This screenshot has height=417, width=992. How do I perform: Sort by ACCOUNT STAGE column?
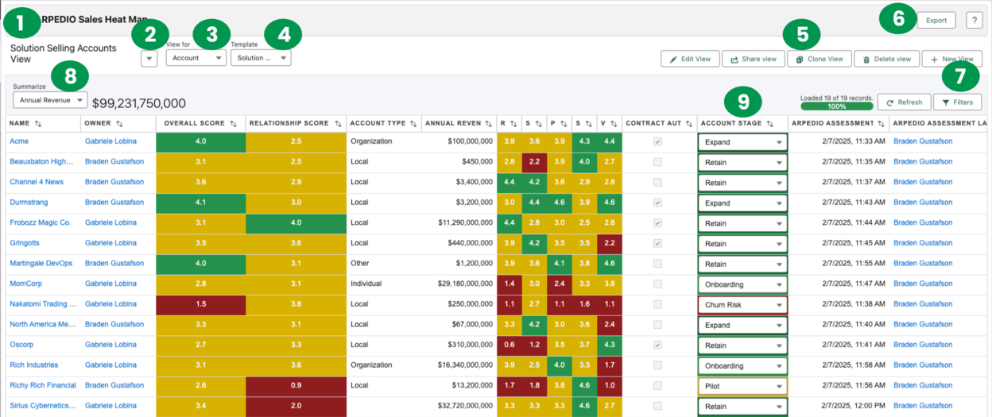click(x=770, y=124)
